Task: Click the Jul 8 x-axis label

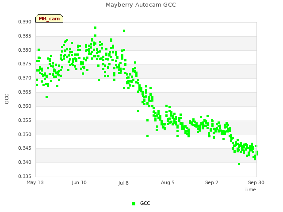Action: (x=123, y=183)
